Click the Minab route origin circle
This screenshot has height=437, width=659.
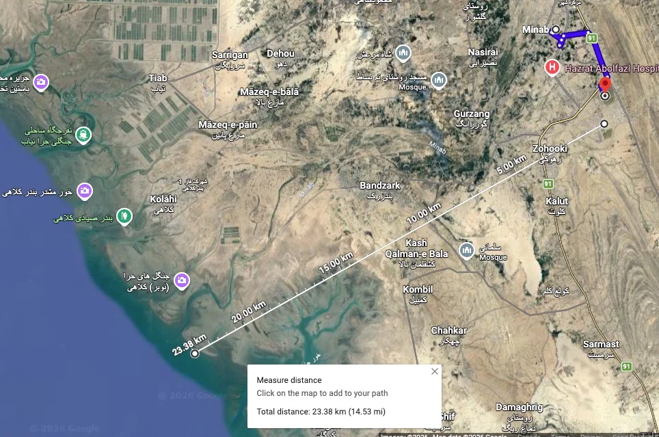(556, 29)
